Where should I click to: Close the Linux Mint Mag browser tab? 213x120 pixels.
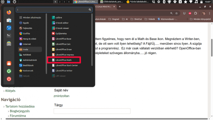[114, 6]
